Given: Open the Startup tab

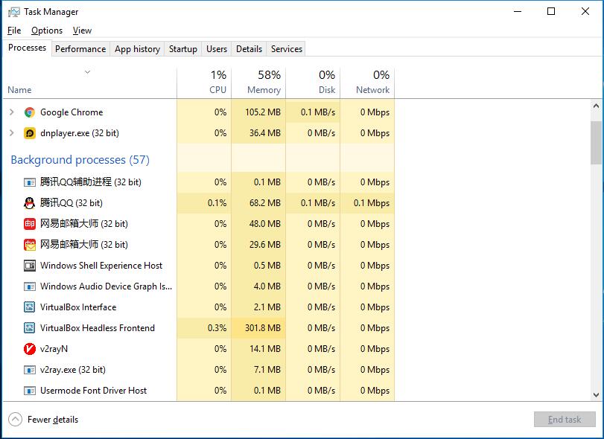Looking at the screenshot, I should point(182,49).
